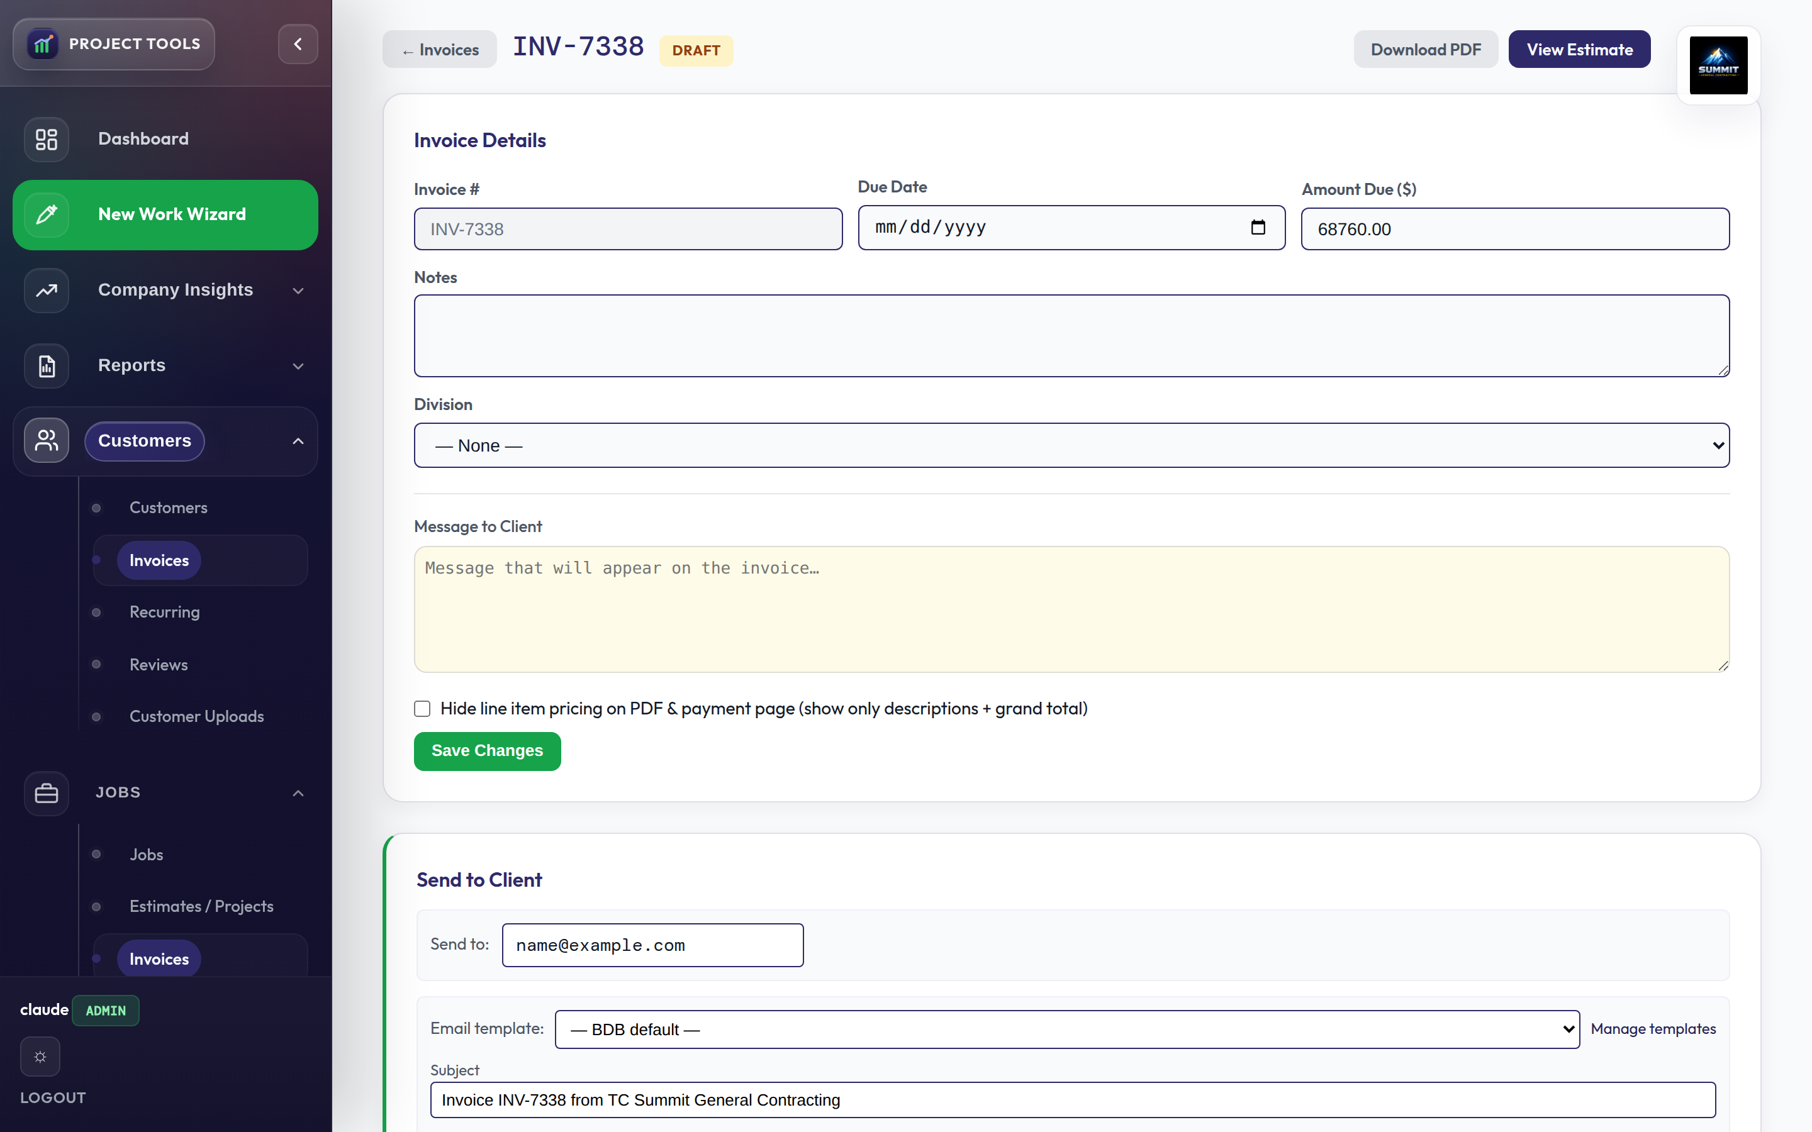The height and width of the screenshot is (1132, 1812).
Task: Open Recurring in sidebar
Action: pyautogui.click(x=165, y=613)
